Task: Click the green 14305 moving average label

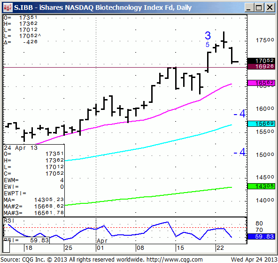Action: 261,186
